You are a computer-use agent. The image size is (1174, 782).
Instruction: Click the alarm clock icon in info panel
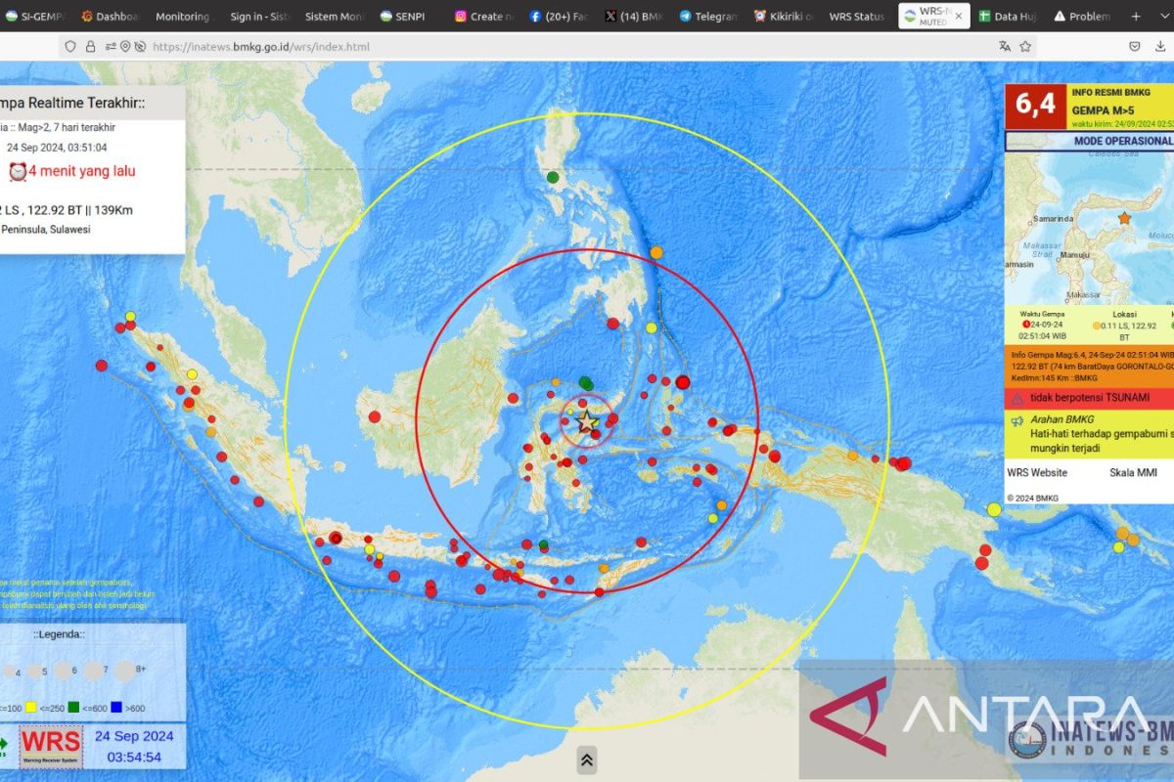[18, 172]
